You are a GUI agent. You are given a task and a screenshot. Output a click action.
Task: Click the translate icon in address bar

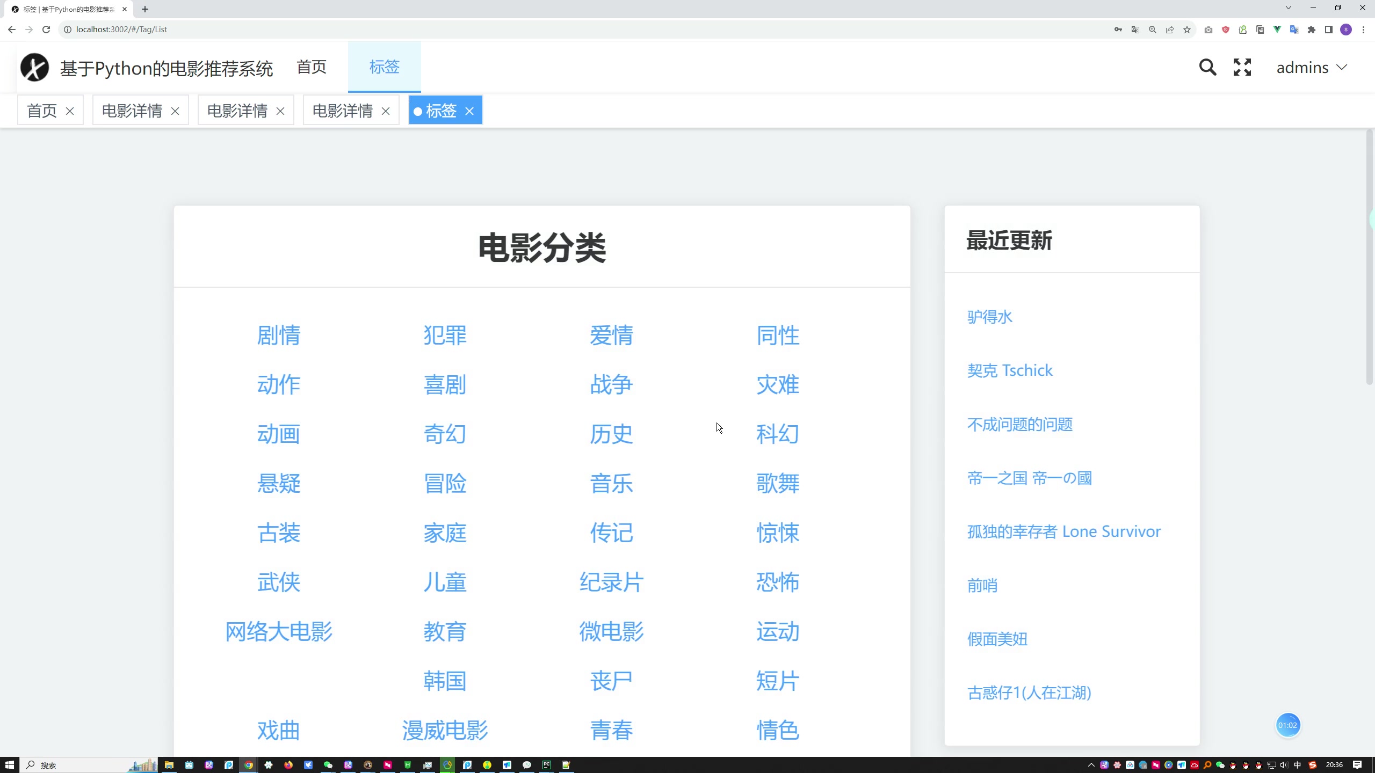[x=1135, y=30]
